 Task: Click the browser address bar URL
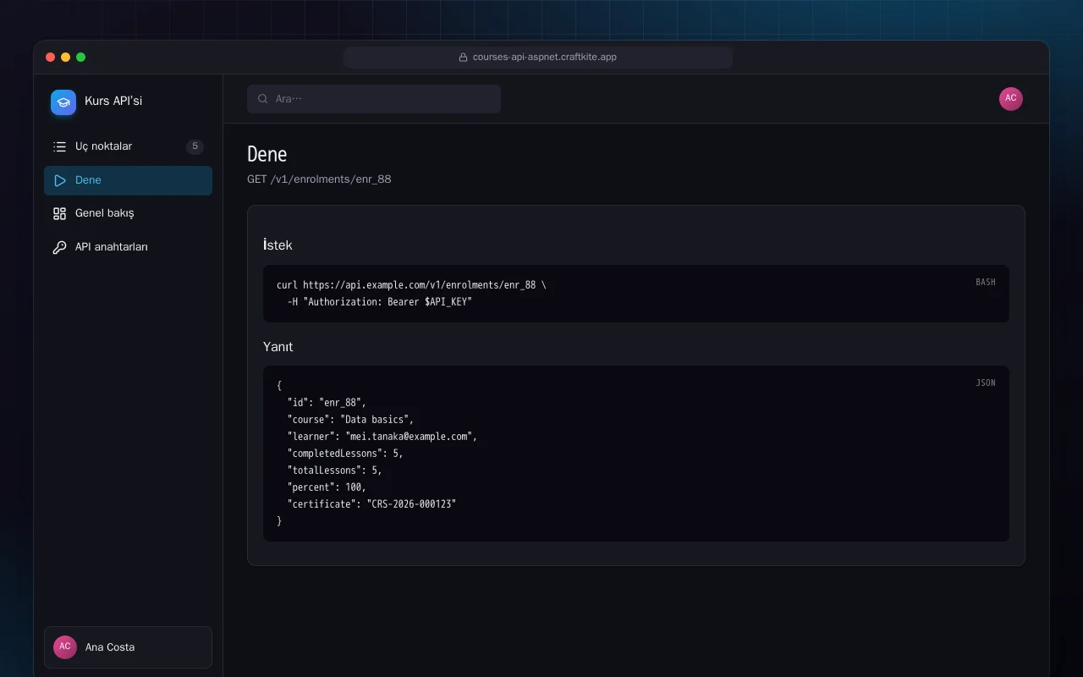(x=545, y=58)
